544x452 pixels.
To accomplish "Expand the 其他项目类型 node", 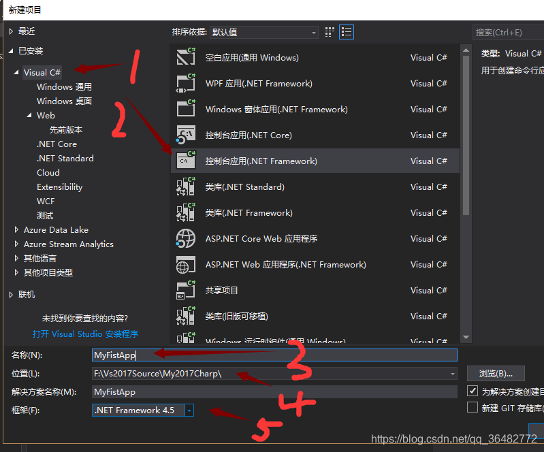I will click(x=16, y=272).
